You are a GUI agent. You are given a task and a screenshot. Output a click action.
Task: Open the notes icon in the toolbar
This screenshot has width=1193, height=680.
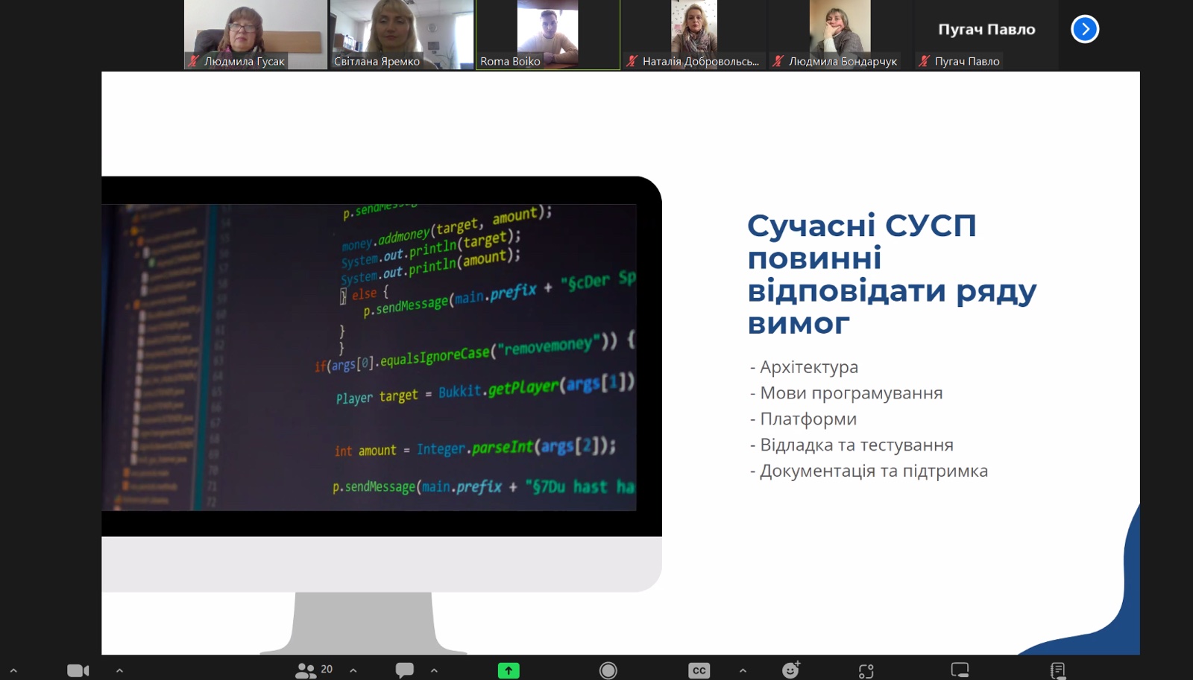click(1057, 670)
